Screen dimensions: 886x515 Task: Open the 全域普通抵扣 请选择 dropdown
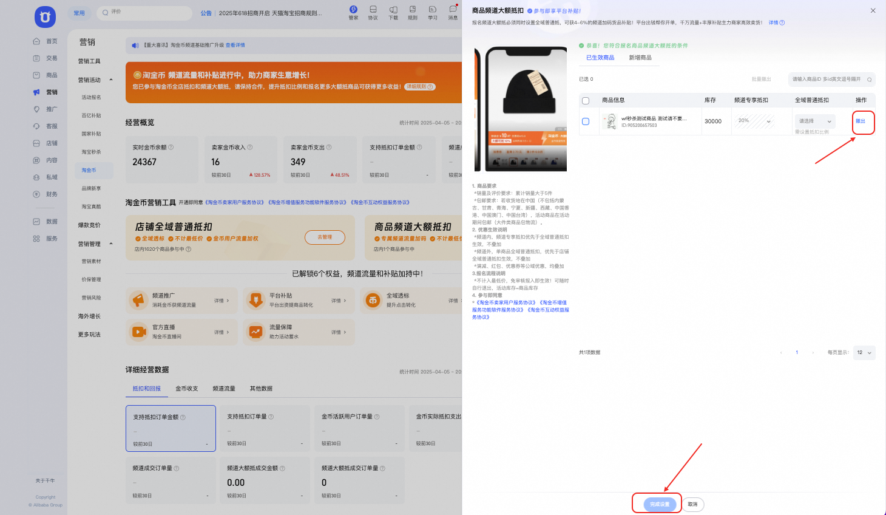coord(815,121)
